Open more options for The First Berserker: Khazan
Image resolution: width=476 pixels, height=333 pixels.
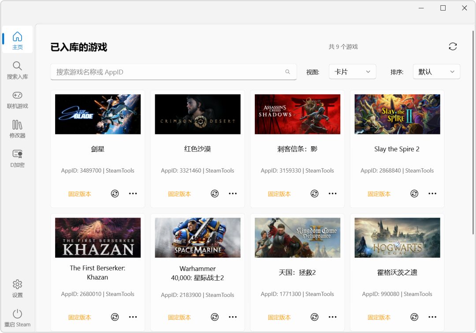(x=133, y=317)
